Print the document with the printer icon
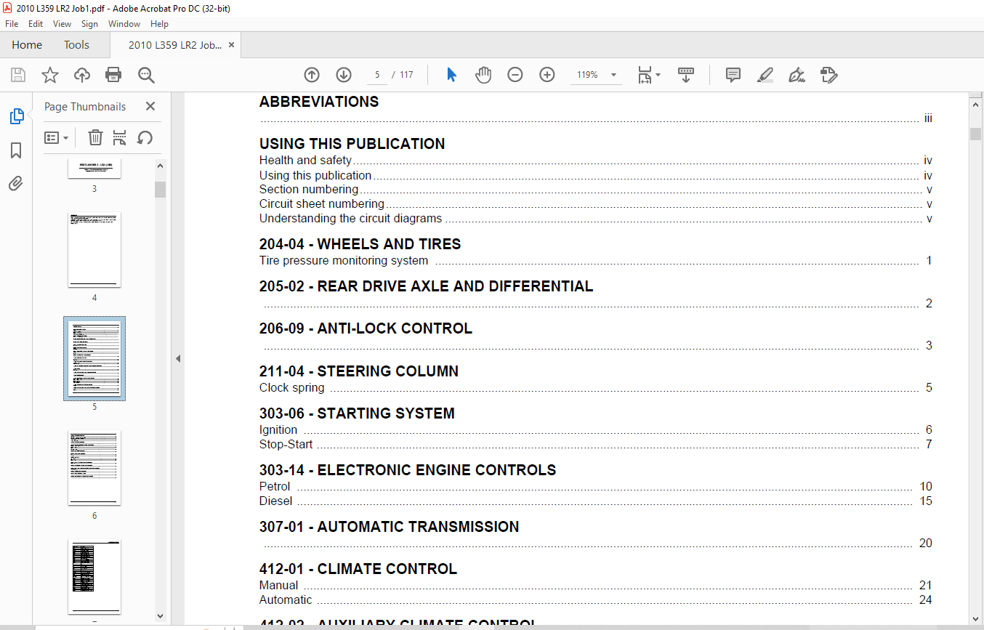The height and width of the screenshot is (630, 984). tap(113, 75)
